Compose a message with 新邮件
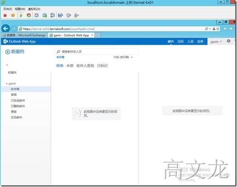Screen dimensions: 237x187 (x=15, y=52)
